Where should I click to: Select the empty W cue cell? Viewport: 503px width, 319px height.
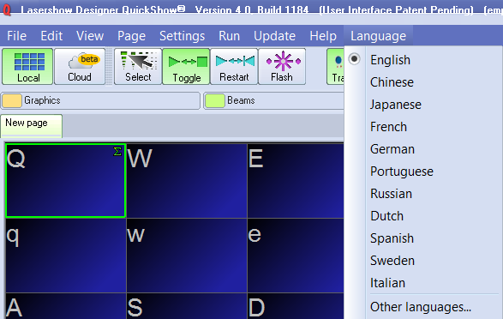(x=187, y=181)
